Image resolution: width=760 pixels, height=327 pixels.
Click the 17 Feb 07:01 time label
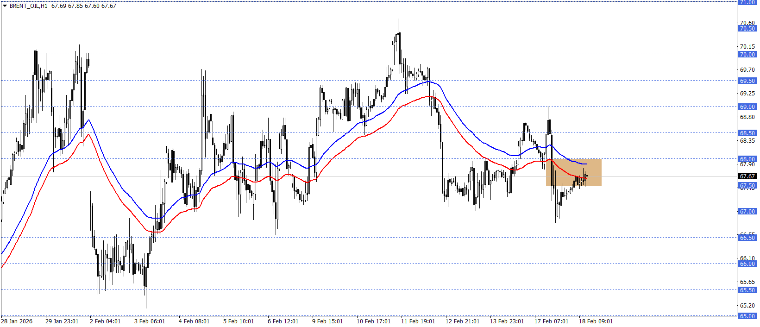click(x=551, y=321)
